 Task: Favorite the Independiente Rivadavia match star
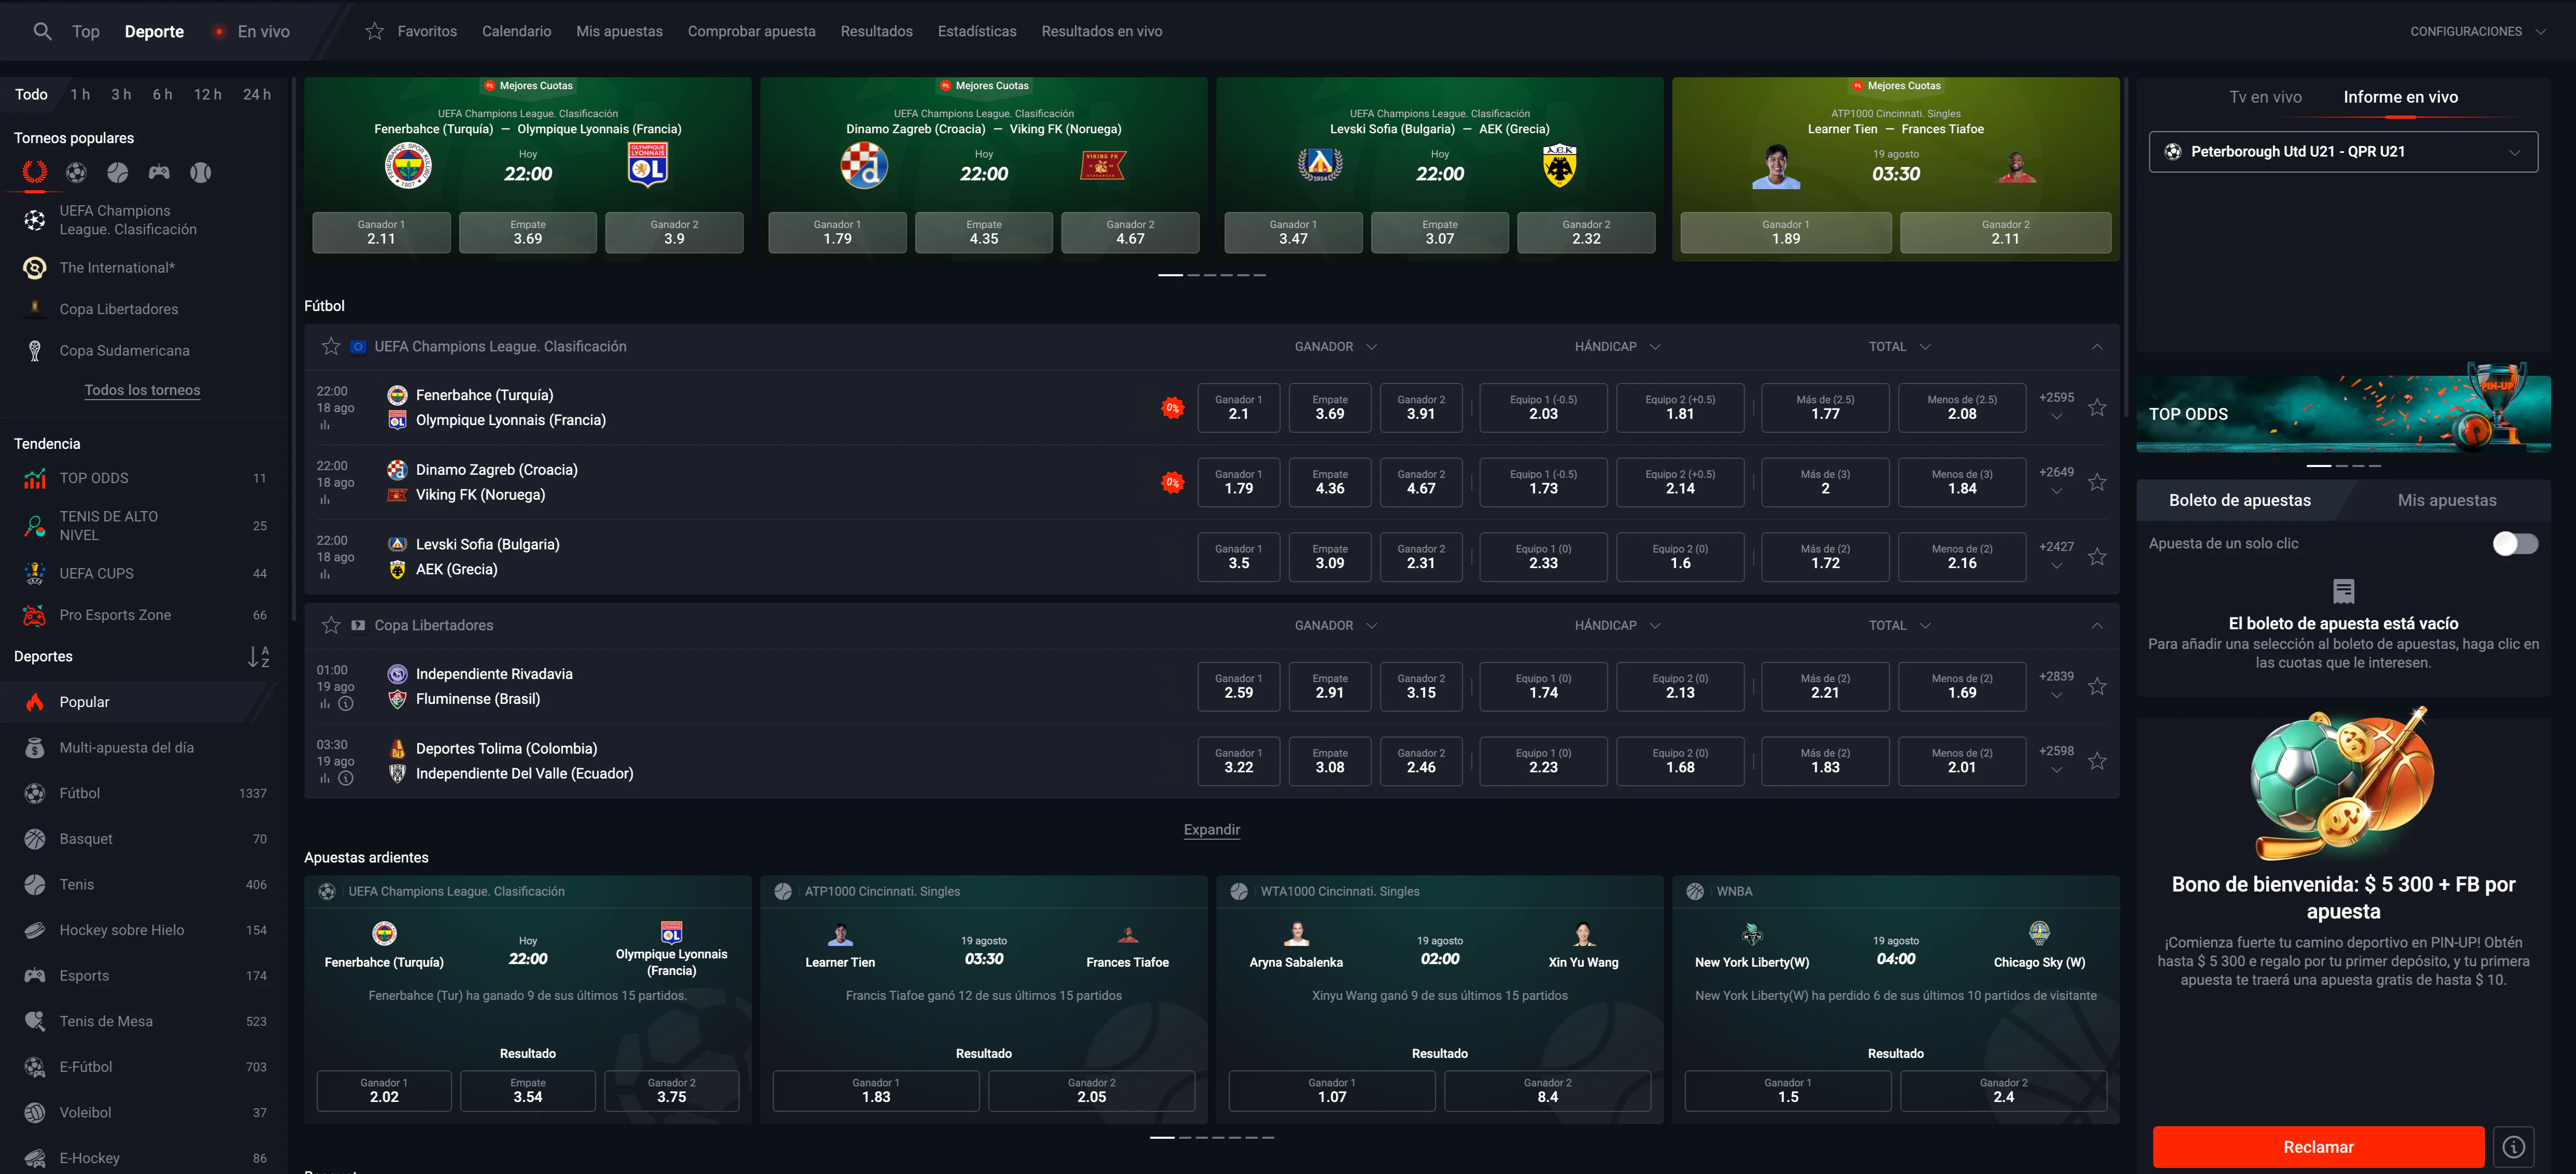2097,686
